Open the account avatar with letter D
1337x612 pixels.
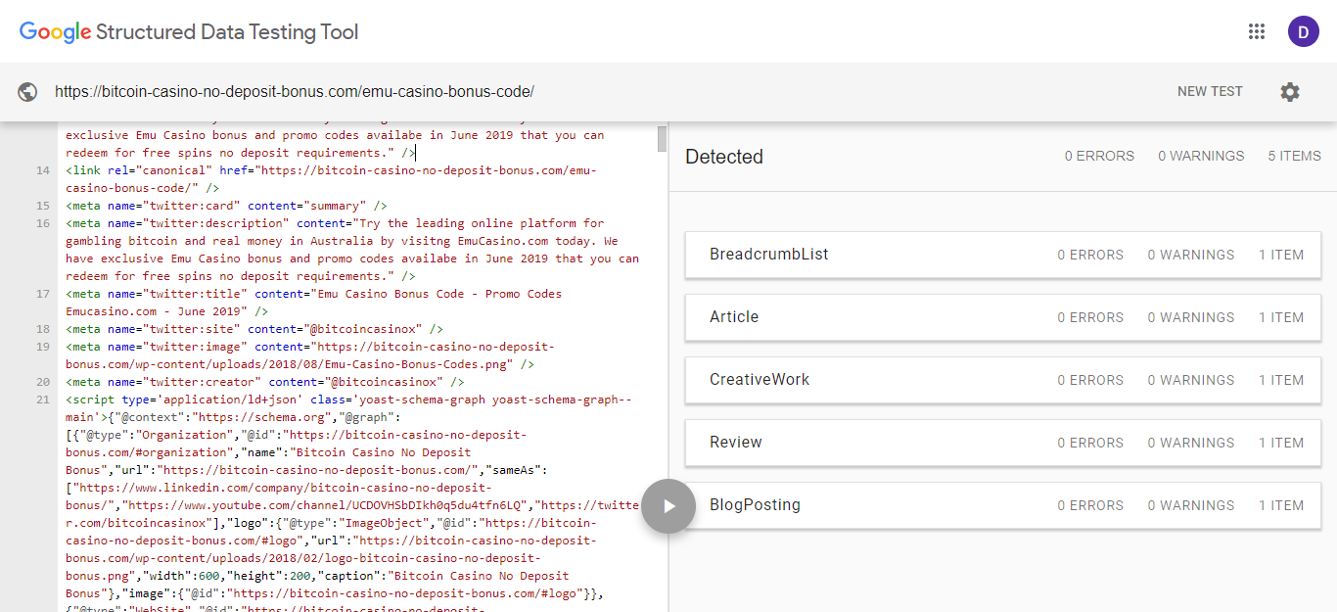1303,31
